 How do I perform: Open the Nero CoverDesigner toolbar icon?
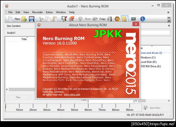tap(64, 19)
